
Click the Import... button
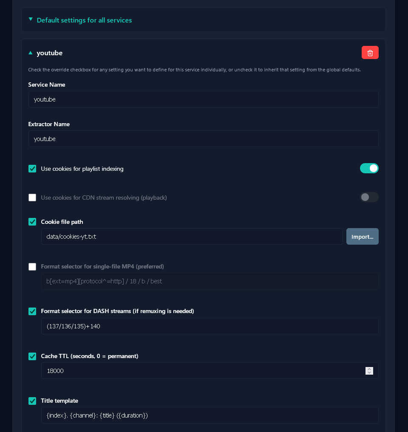click(x=362, y=236)
